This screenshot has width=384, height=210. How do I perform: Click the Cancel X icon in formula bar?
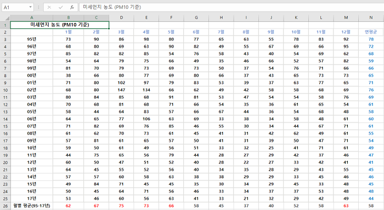pos(49,7)
